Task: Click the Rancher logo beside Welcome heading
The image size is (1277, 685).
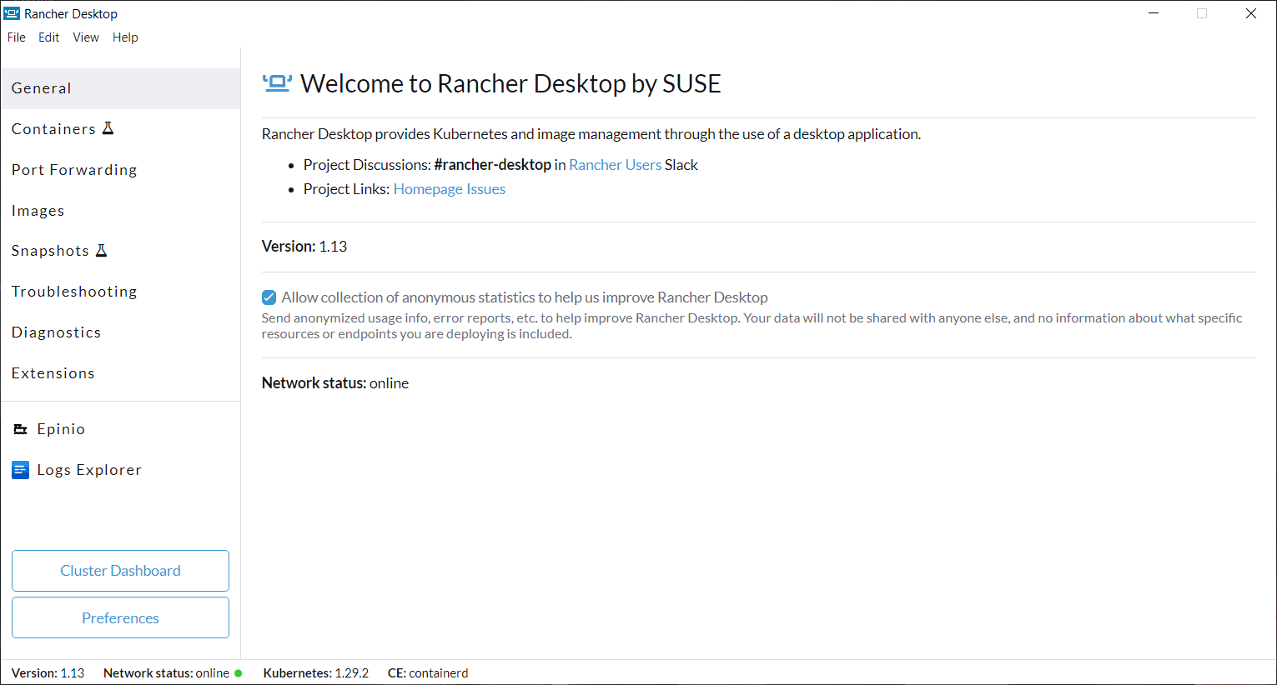Action: (x=277, y=83)
